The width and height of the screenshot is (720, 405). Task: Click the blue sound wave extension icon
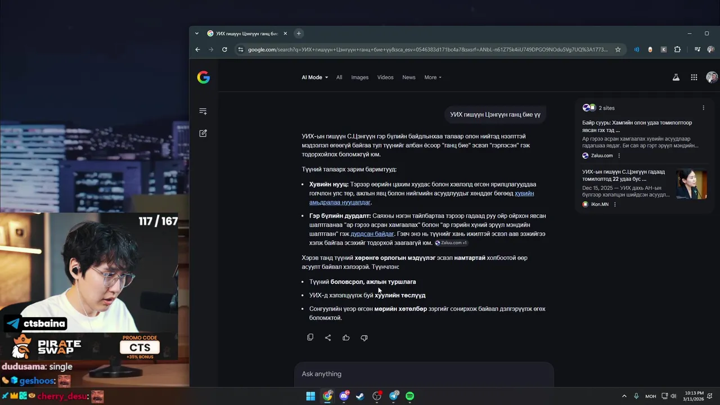(637, 49)
